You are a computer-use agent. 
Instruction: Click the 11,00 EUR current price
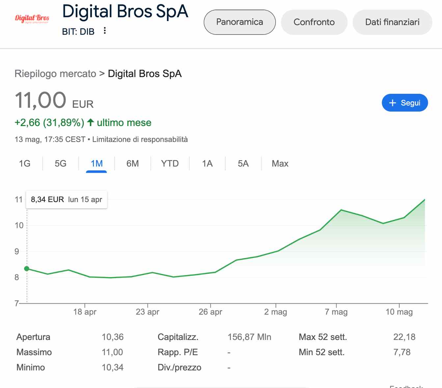(x=54, y=100)
